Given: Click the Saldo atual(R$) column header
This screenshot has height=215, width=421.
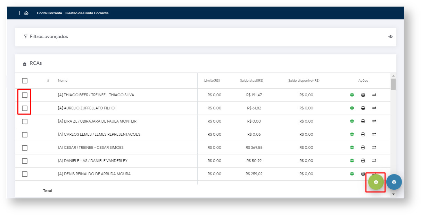Looking at the screenshot, I should 251,81.
